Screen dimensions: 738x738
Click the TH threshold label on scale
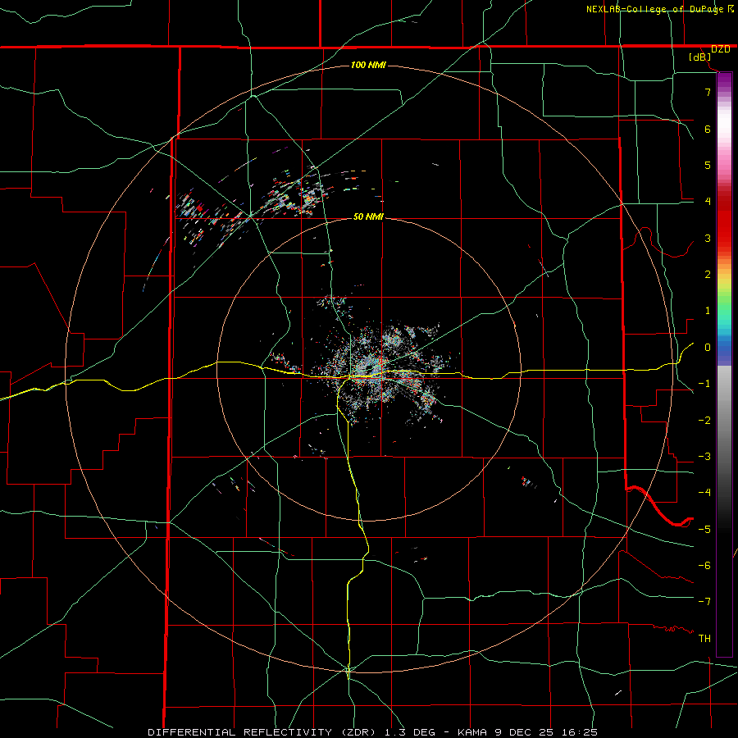tap(704, 639)
